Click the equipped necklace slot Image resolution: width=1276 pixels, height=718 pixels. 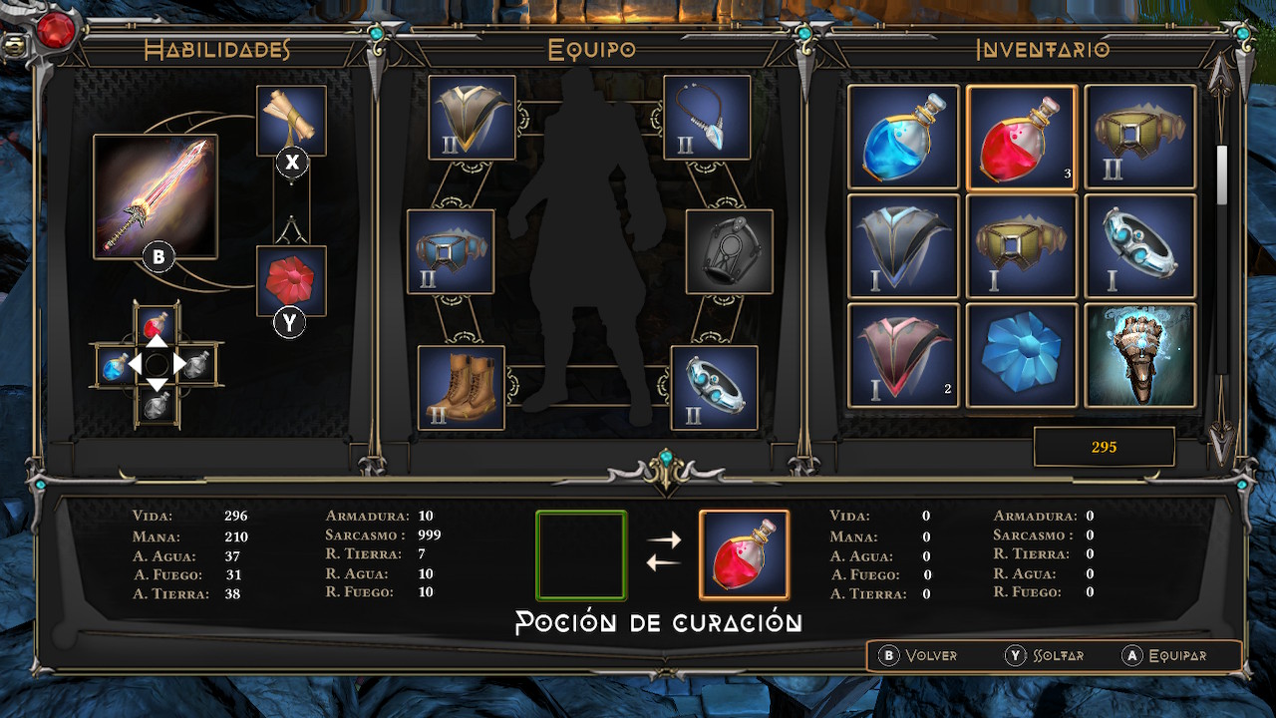[707, 118]
